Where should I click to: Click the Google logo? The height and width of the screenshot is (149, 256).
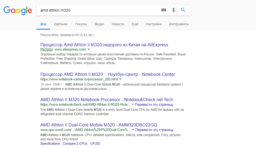(x=18, y=10)
